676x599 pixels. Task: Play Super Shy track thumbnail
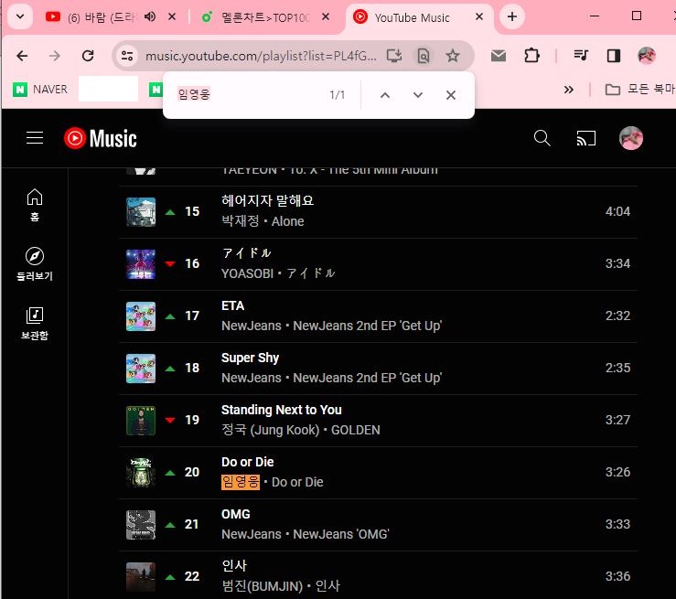[x=141, y=368]
